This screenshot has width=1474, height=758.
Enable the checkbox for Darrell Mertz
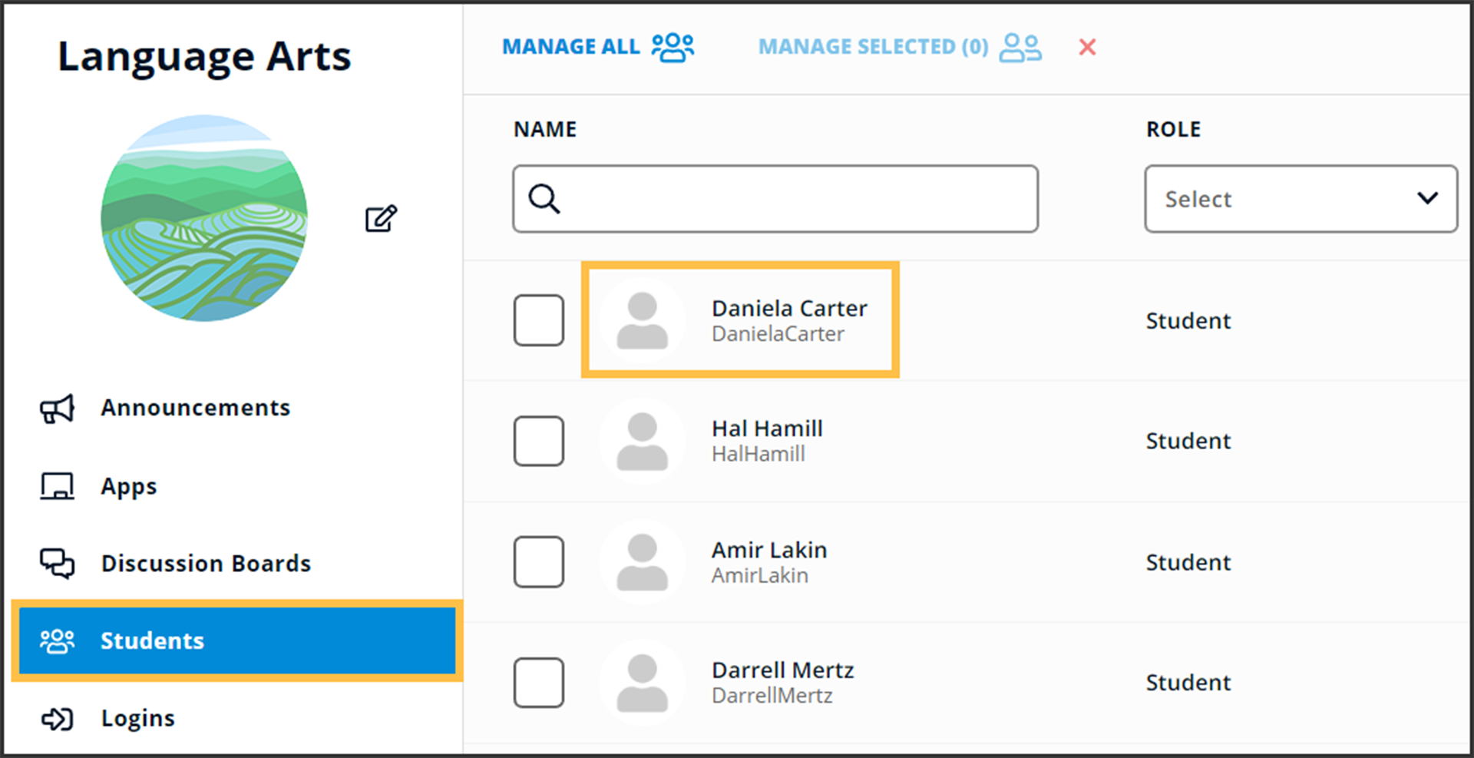(538, 682)
